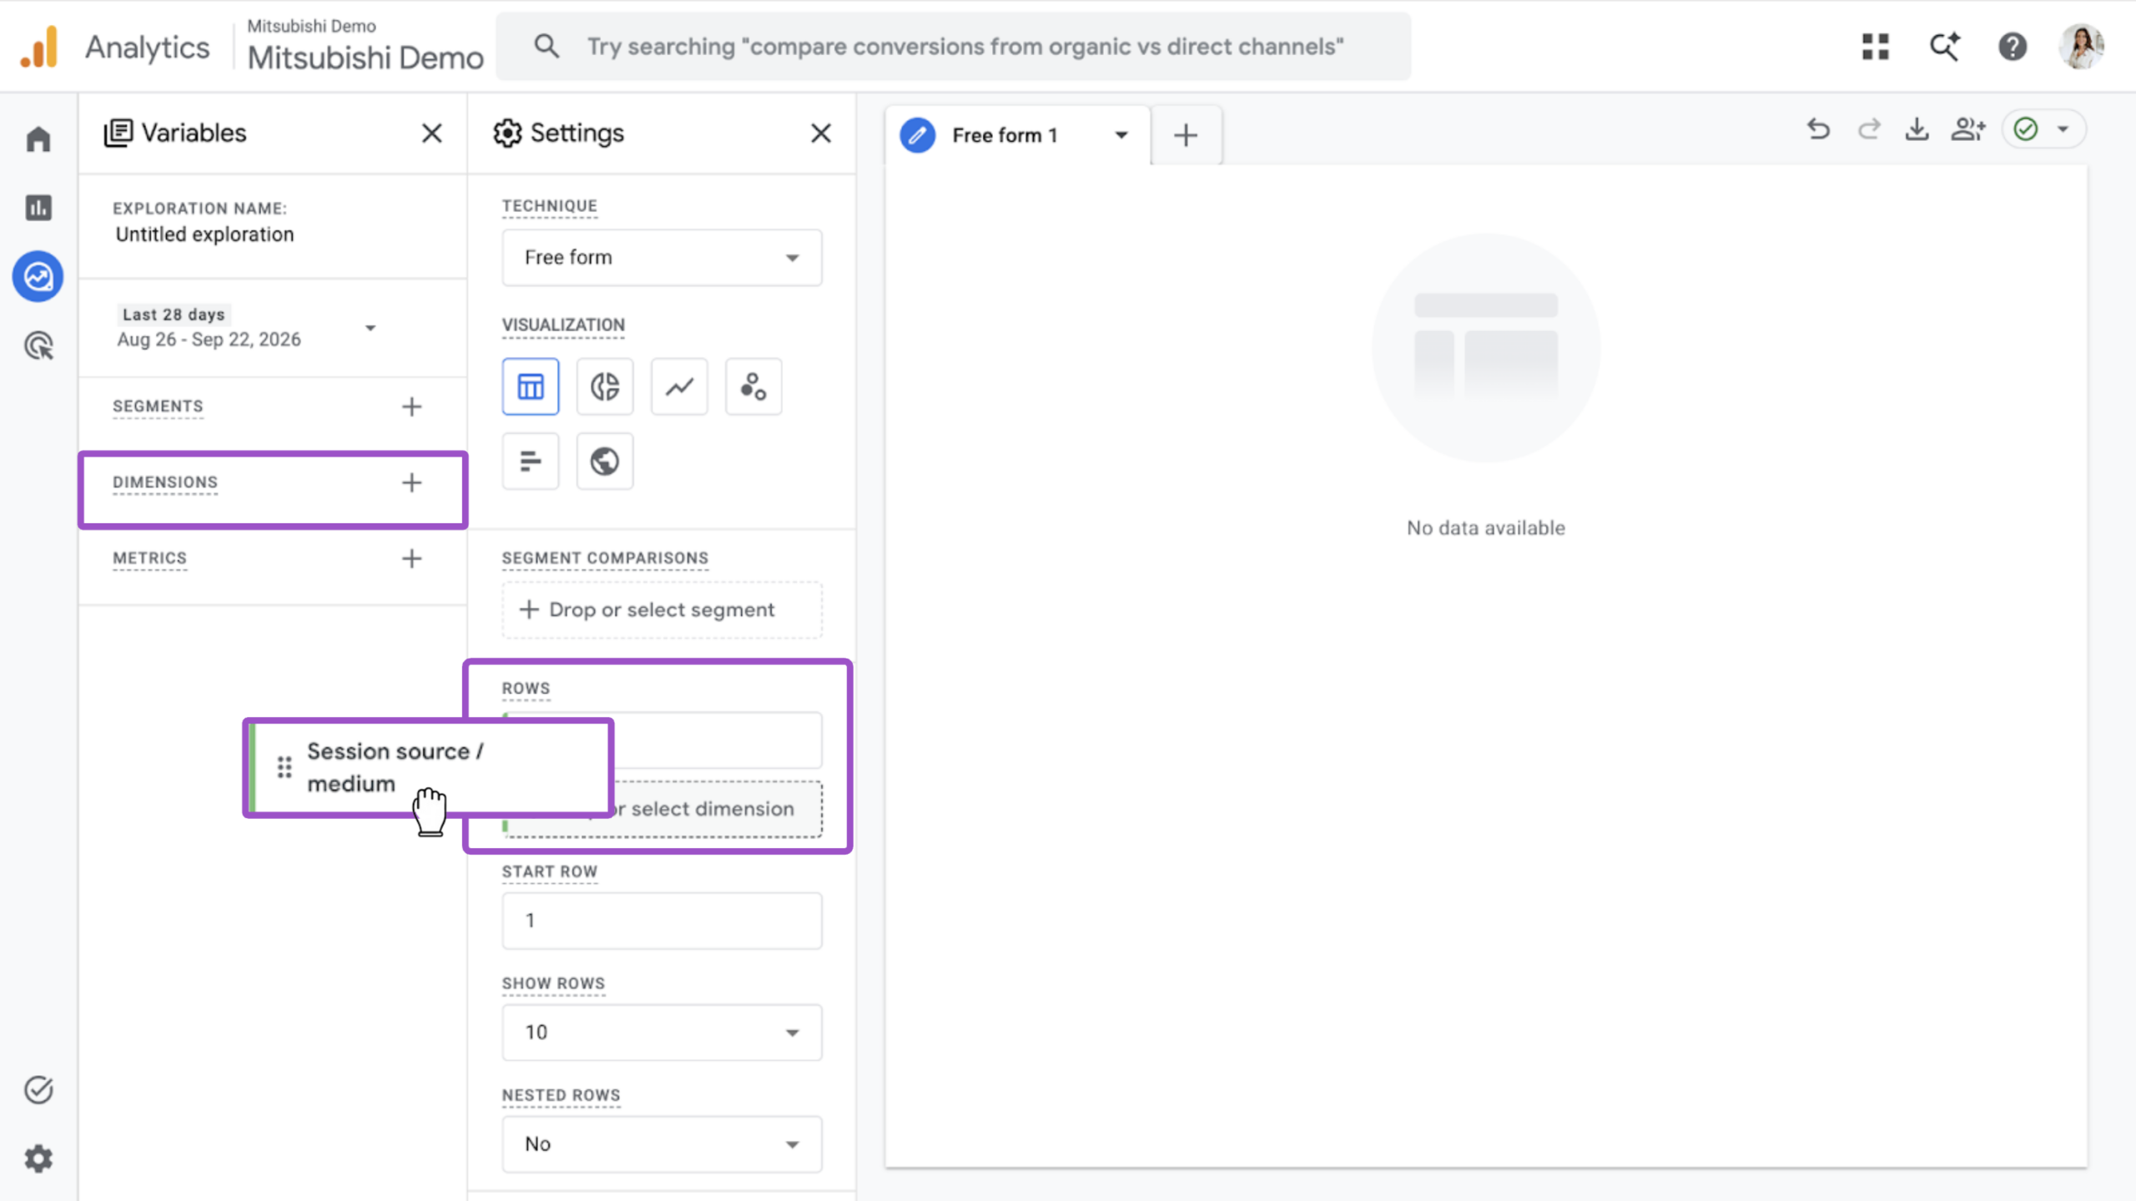Undo the last change
This screenshot has width=2136, height=1201.
tap(1819, 129)
